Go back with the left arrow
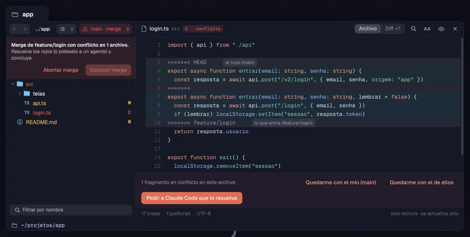470x237 pixels. (14, 29)
